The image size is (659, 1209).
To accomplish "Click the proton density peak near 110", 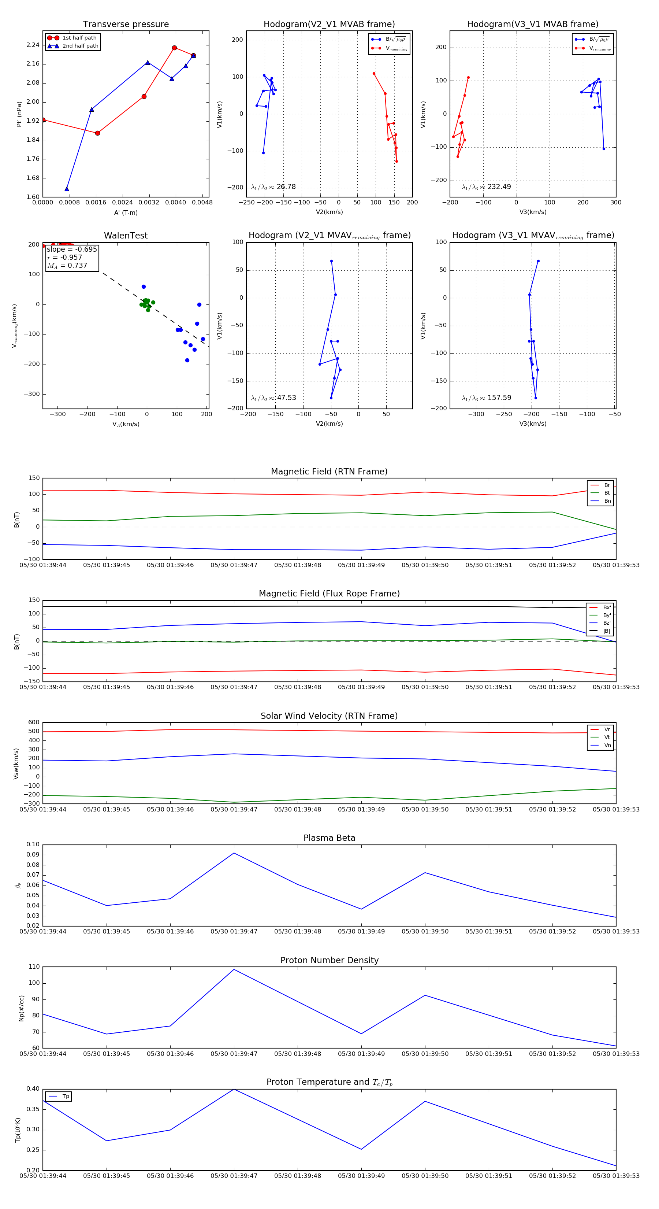I will point(234,970).
